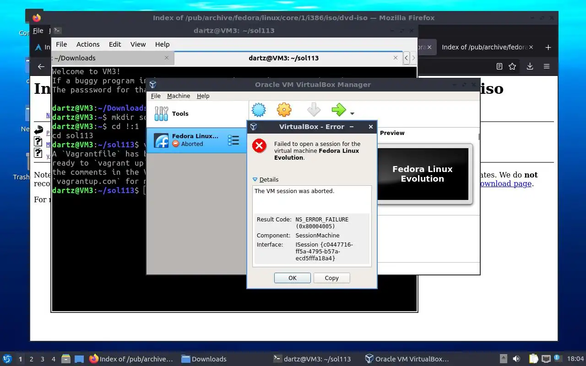The width and height of the screenshot is (586, 366).
Task: Activate Firefox taskbar entry Index of /pub/archive
Action: [x=131, y=359]
